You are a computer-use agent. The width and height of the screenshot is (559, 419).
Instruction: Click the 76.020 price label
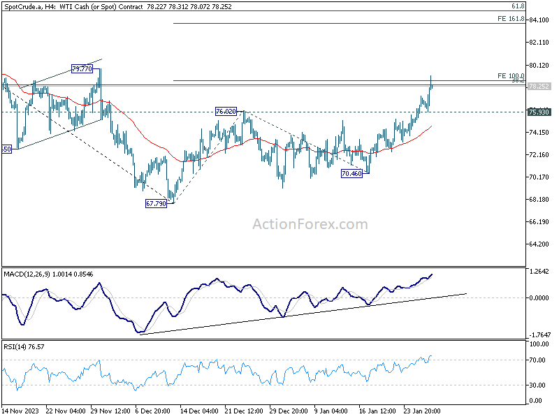(226, 112)
